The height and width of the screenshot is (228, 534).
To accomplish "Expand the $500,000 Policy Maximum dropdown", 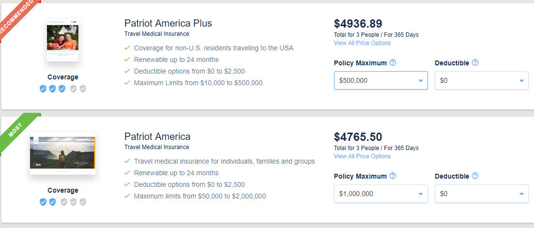I will pos(381,80).
